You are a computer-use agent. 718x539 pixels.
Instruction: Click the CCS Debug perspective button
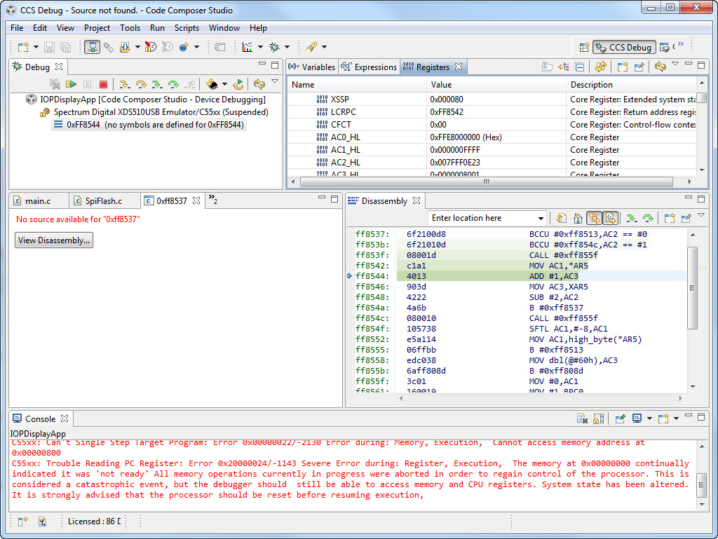pyautogui.click(x=623, y=47)
